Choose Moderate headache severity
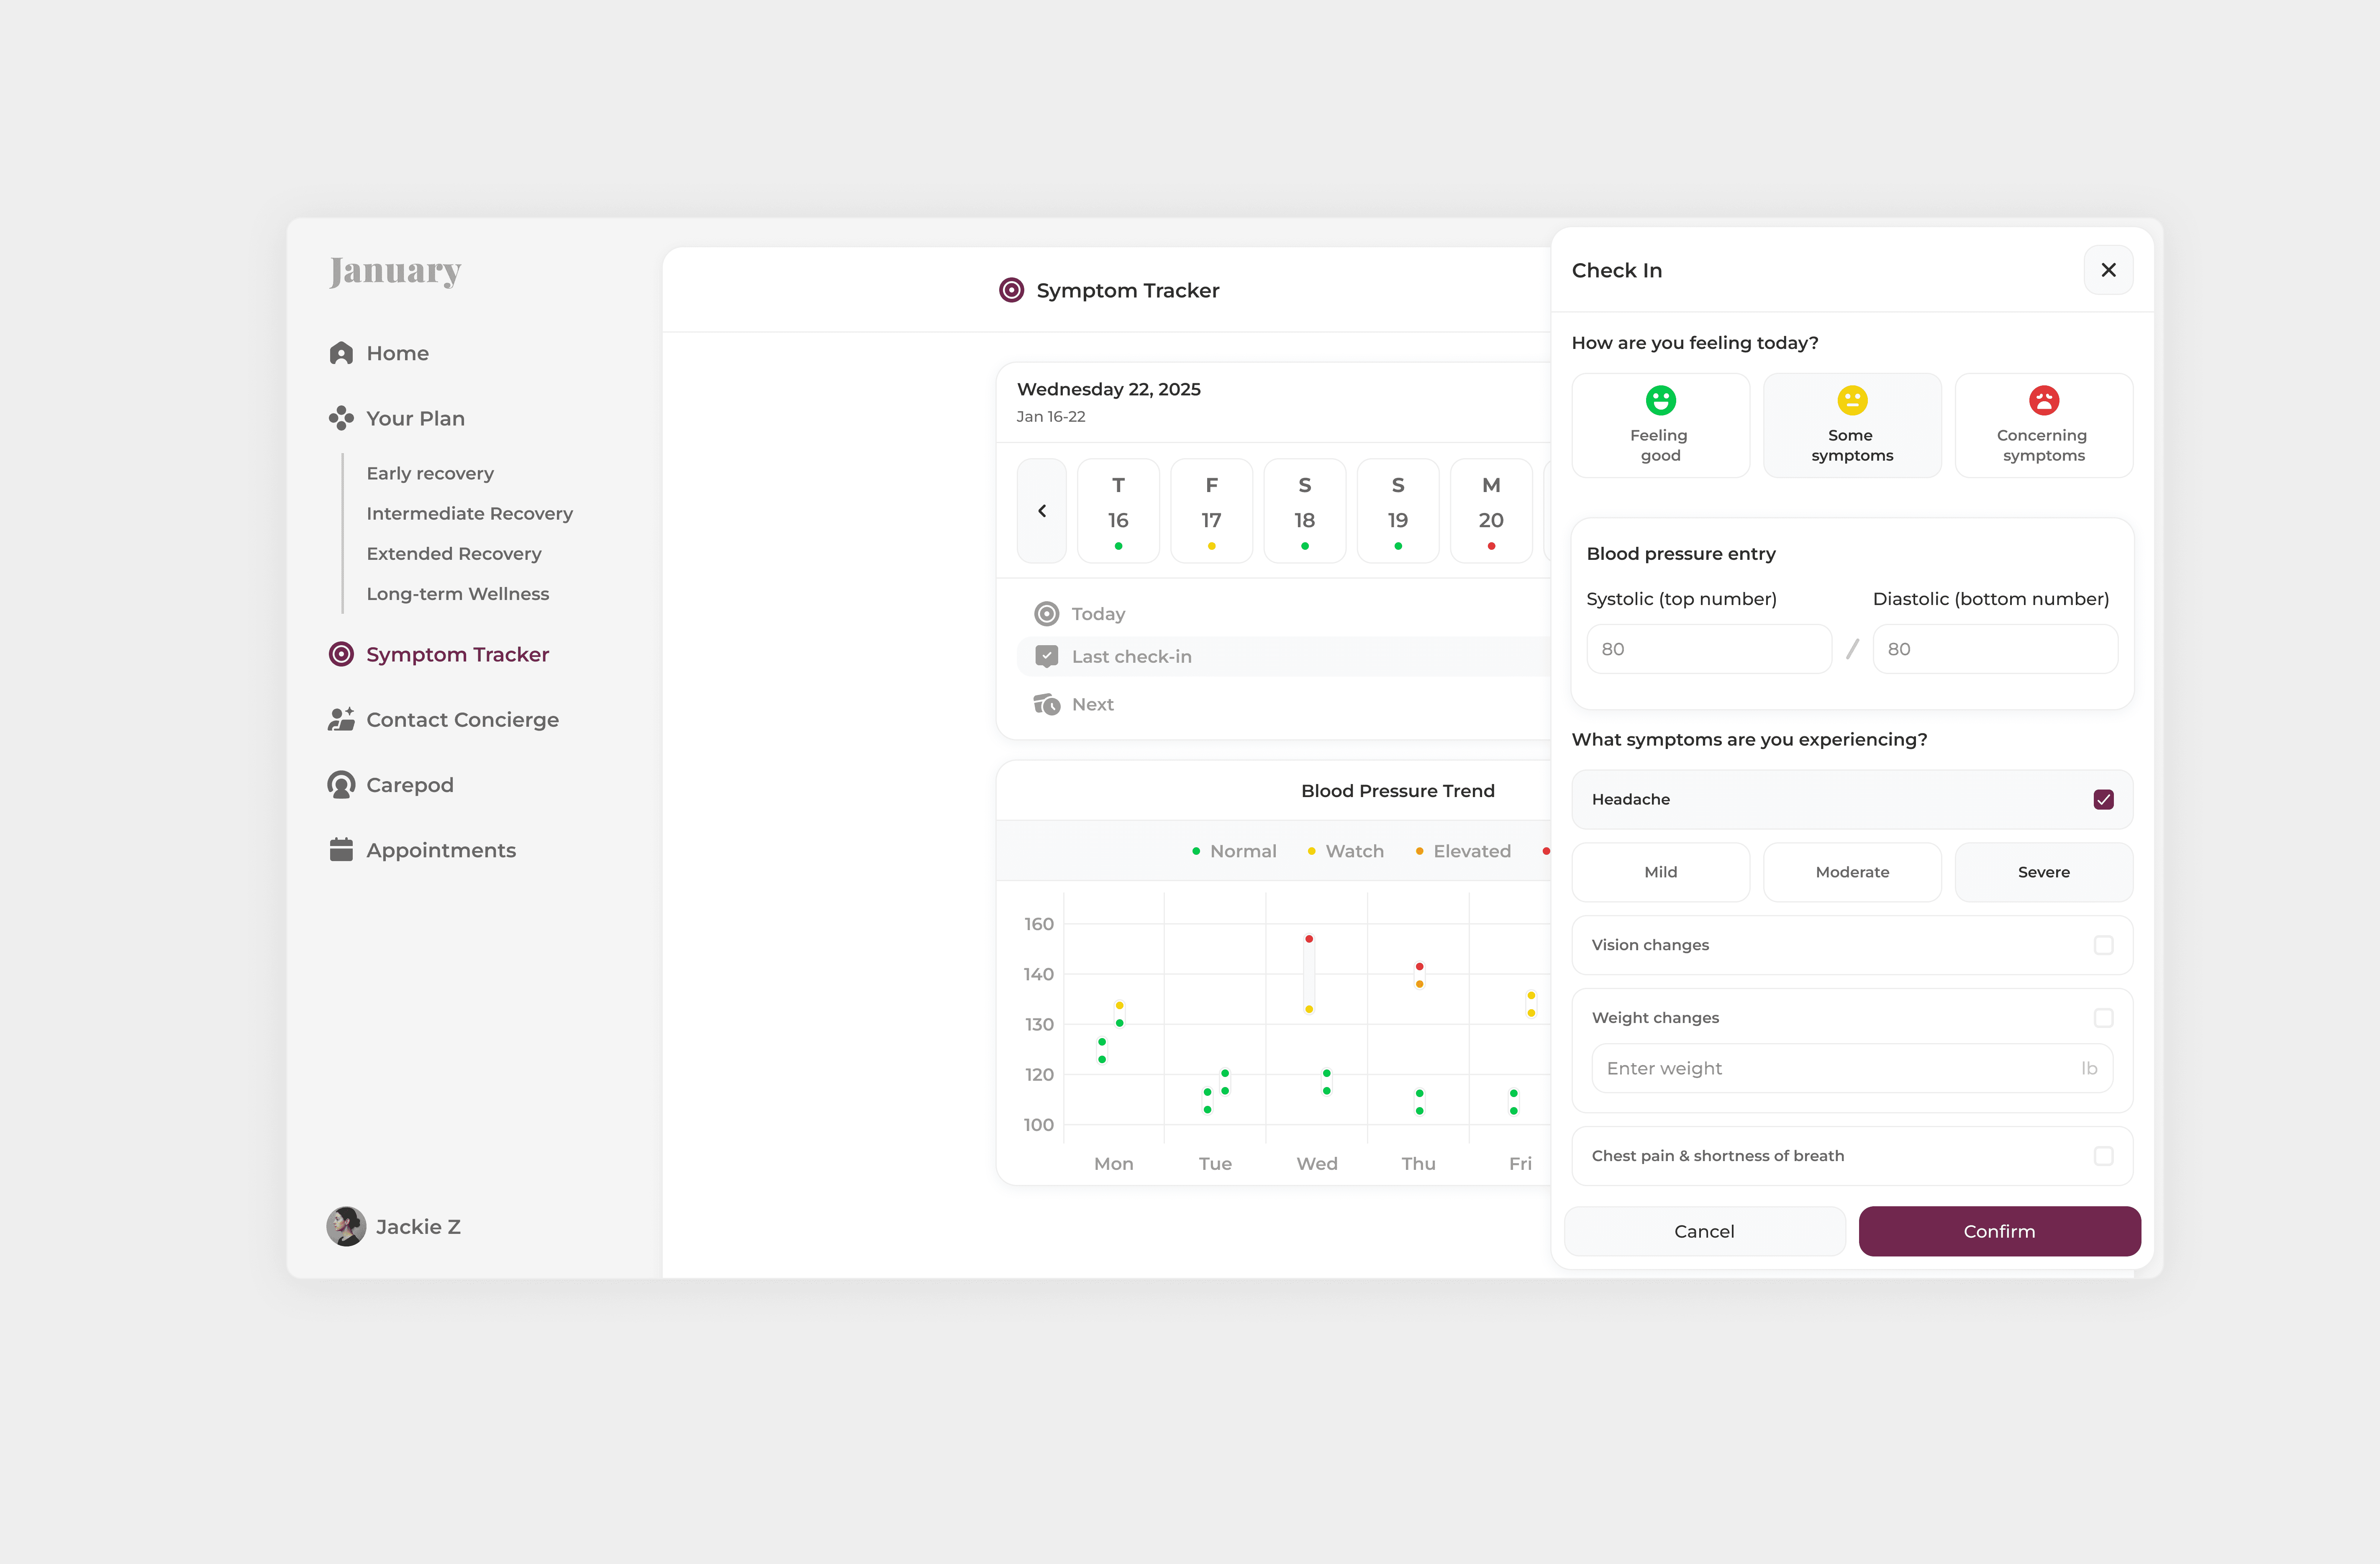 pyautogui.click(x=1852, y=872)
